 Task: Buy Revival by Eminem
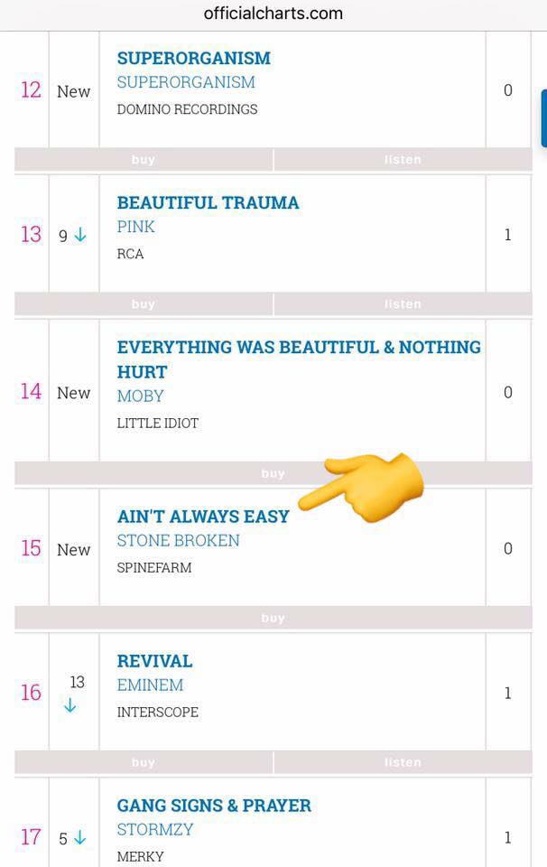click(x=144, y=762)
